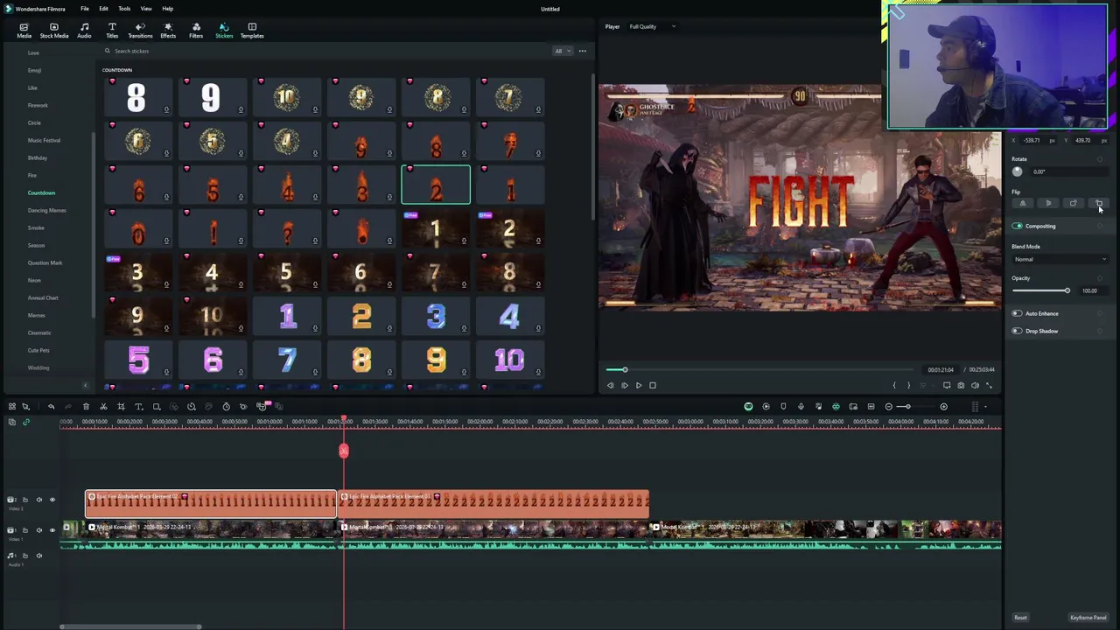Viewport: 1120px width, 630px height.
Task: Toggle auto ripple link icon on timeline
Action: [x=25, y=422]
